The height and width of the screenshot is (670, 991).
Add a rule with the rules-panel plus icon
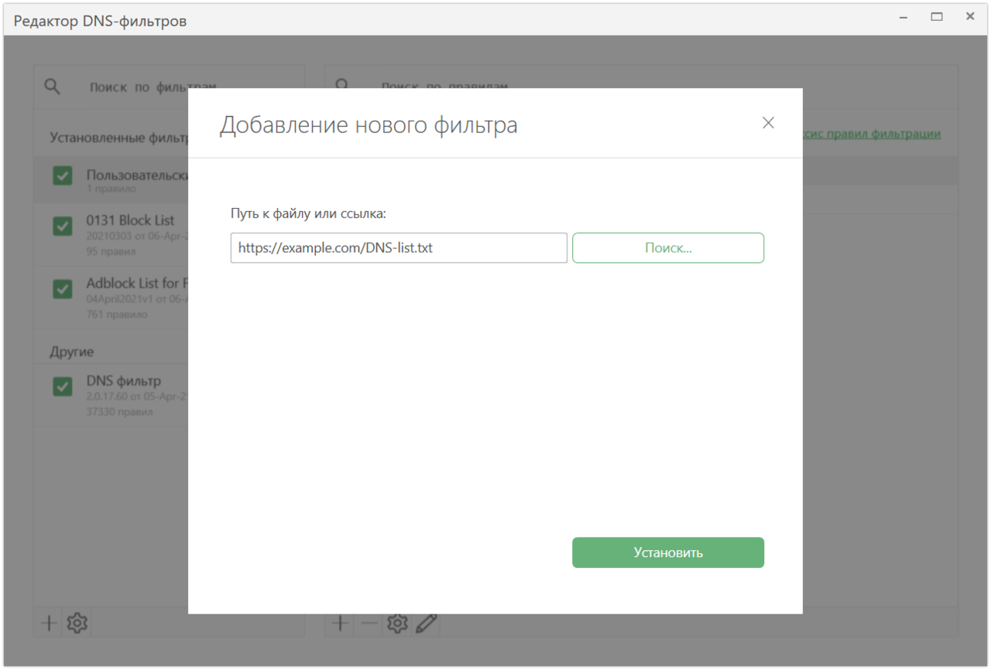point(340,623)
